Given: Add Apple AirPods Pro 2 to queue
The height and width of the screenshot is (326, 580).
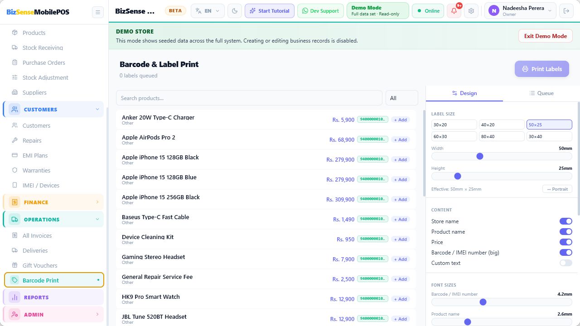Looking at the screenshot, I should click(401, 140).
